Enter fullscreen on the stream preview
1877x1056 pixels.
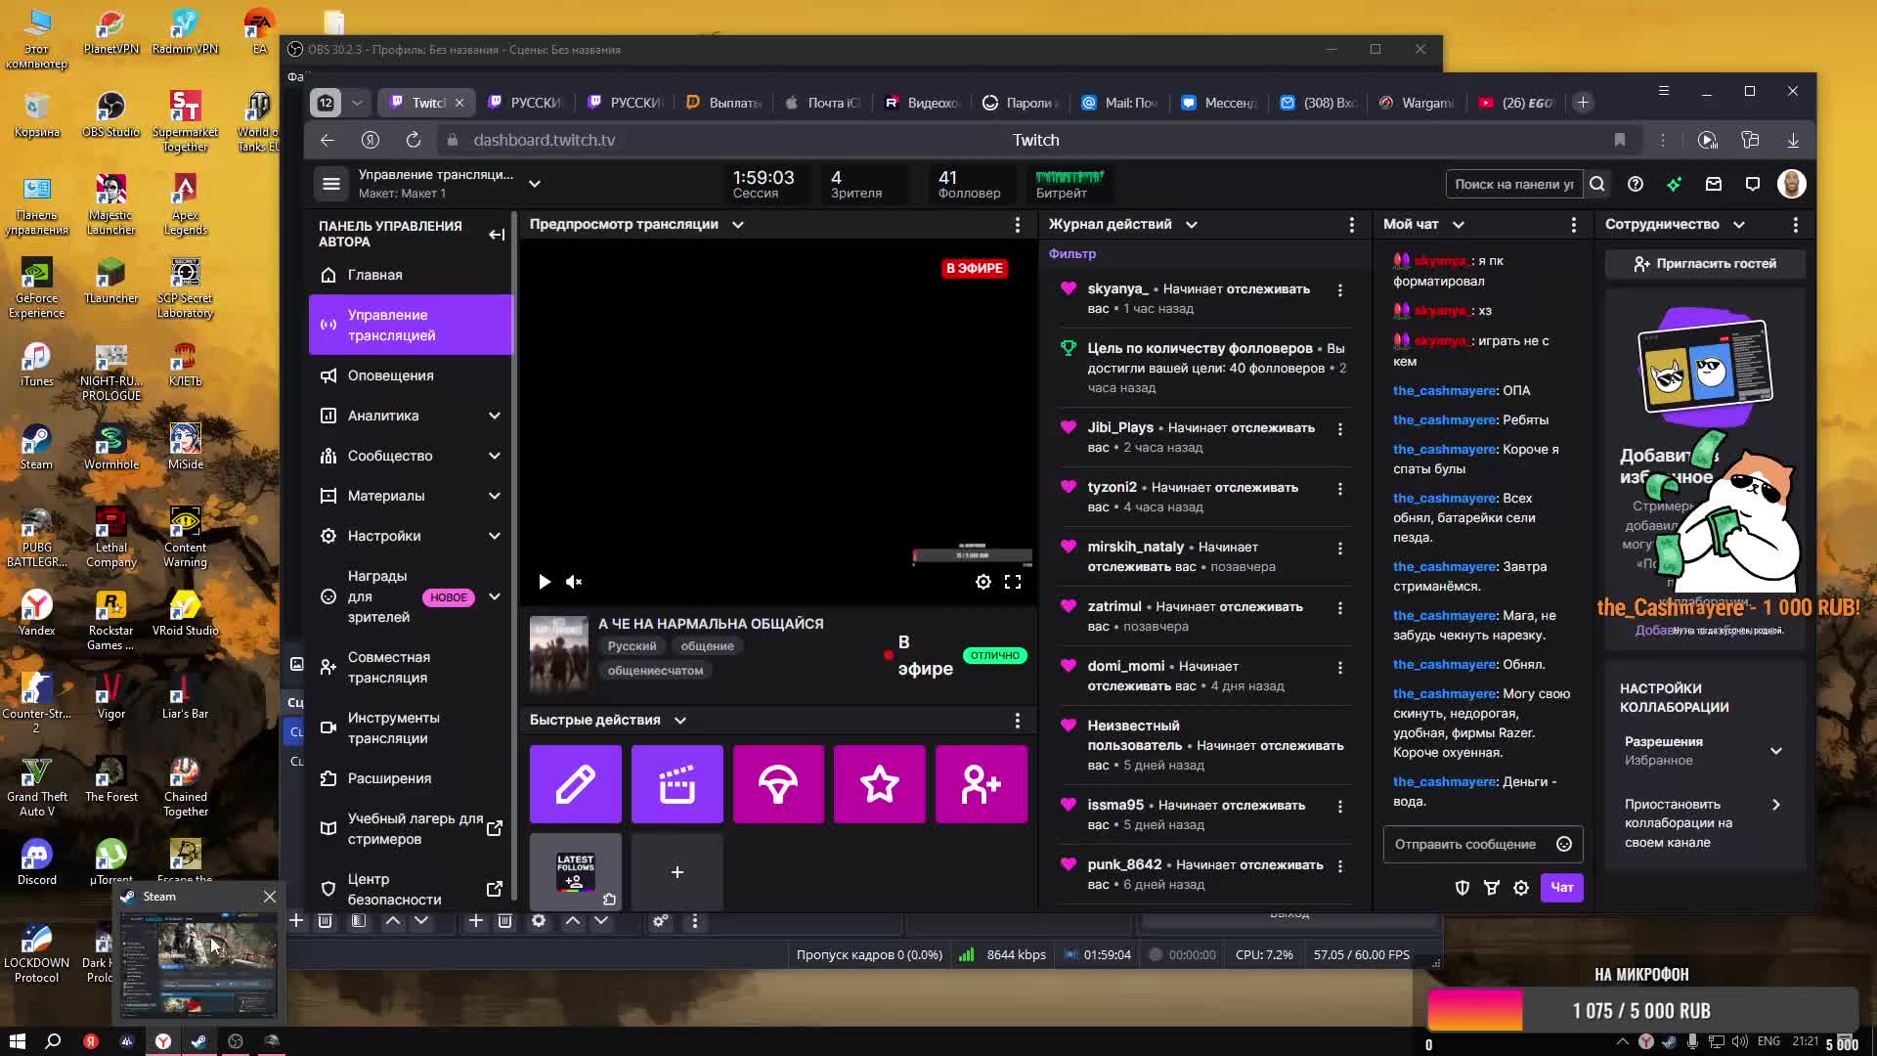[x=1013, y=582]
